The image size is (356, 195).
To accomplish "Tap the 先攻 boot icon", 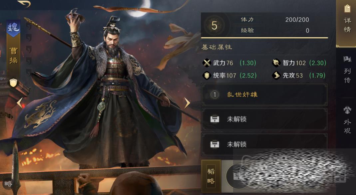I will tap(276, 76).
